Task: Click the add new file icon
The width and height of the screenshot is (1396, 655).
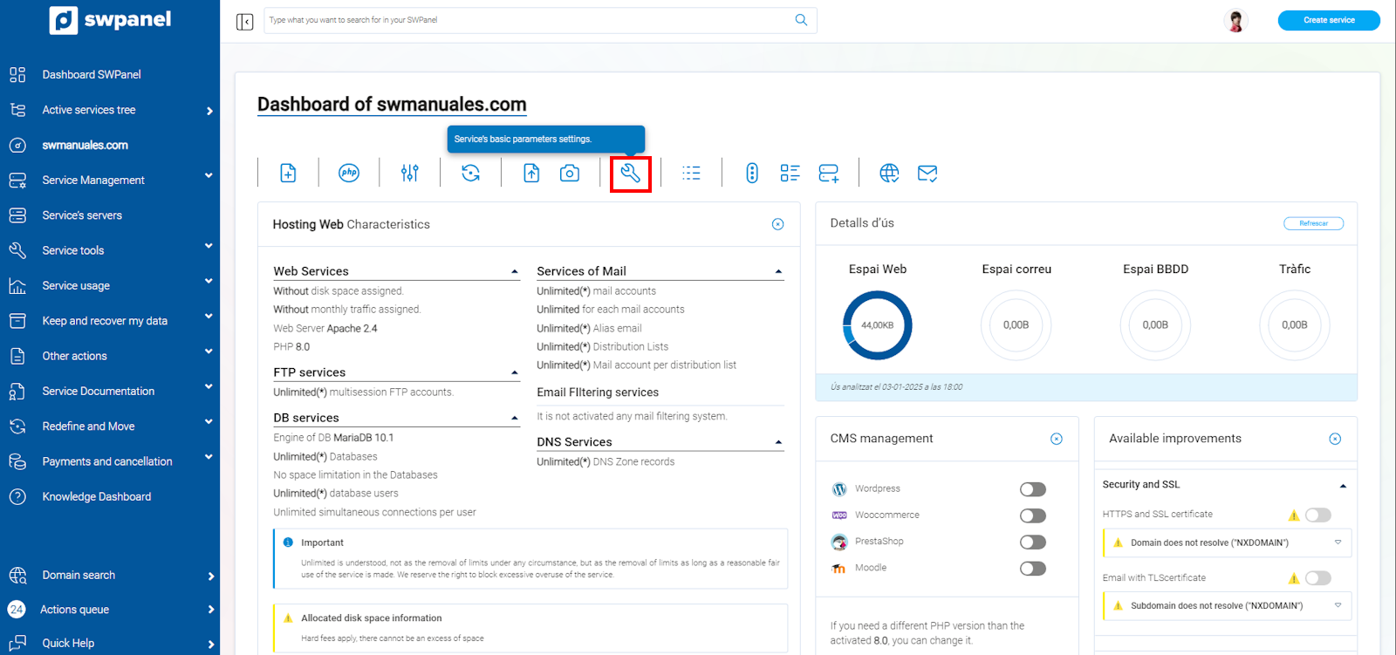Action: [288, 173]
